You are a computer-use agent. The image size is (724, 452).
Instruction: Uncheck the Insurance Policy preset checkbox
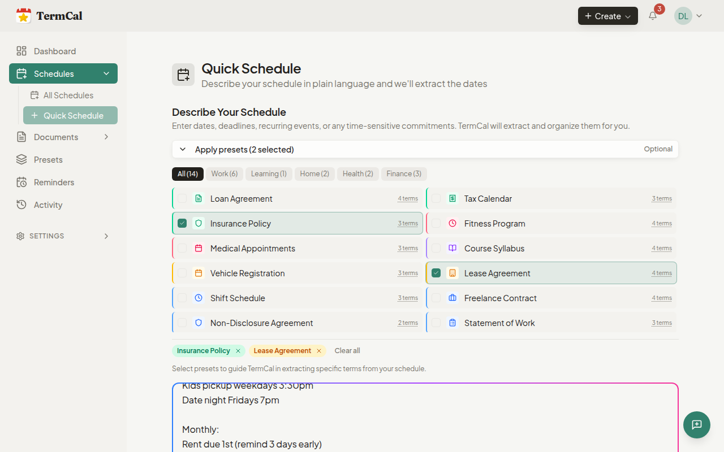[182, 223]
